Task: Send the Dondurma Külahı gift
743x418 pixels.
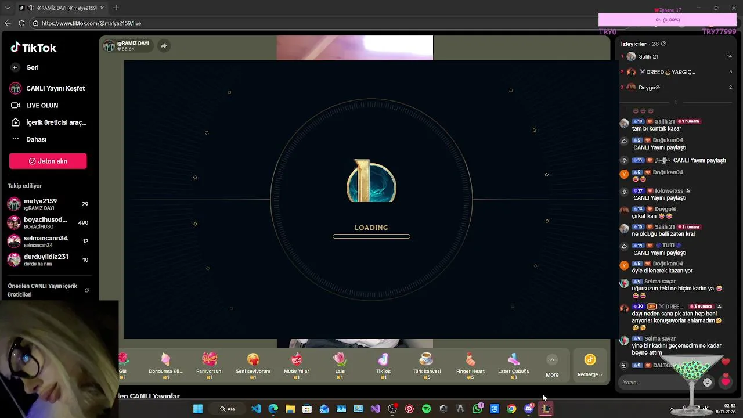Action: tap(165, 366)
